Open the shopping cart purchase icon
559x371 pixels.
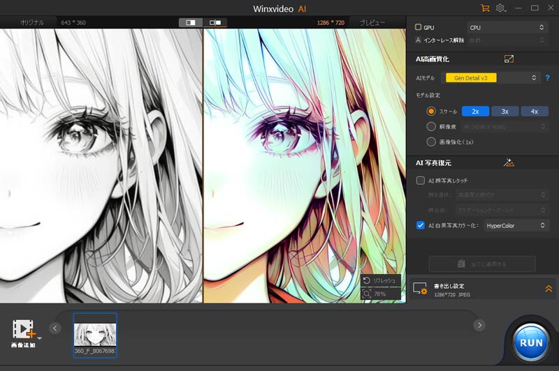coord(485,8)
